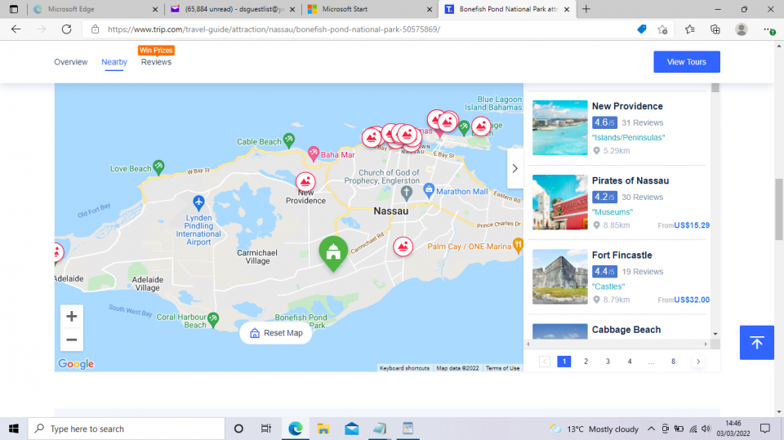Open Pirates of Nassau thumbnail image
This screenshot has height=440, width=784.
point(560,202)
